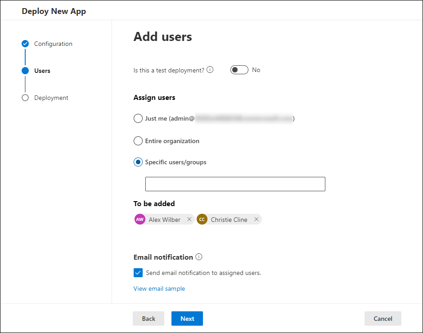Click the CC avatar for Christie Cline
423x333 pixels.
tap(202, 220)
